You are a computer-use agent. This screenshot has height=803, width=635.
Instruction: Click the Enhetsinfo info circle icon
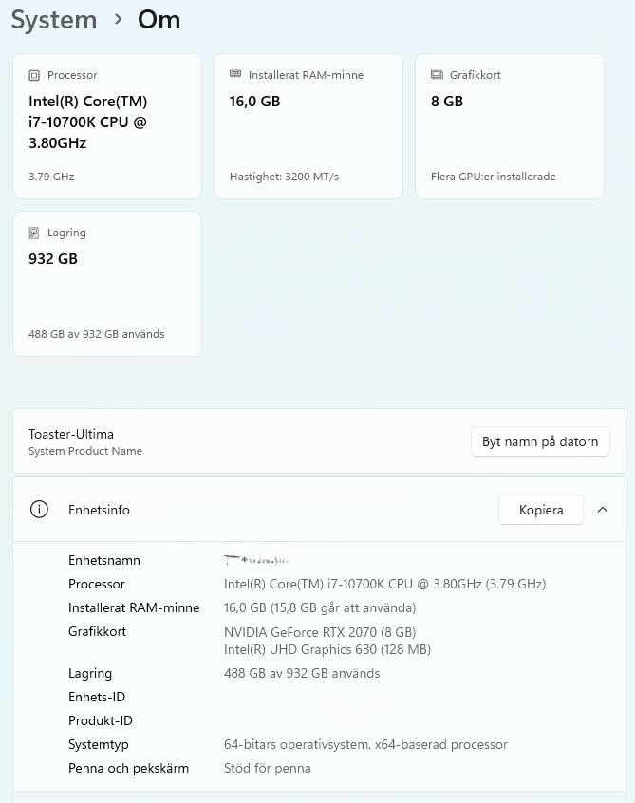(x=40, y=510)
